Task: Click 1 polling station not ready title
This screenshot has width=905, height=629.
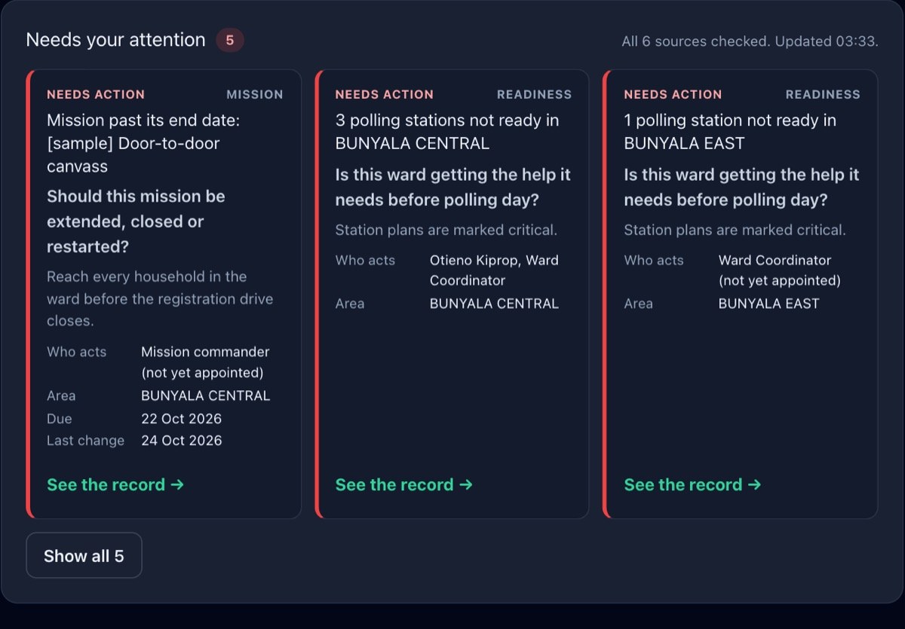Action: coord(730,132)
